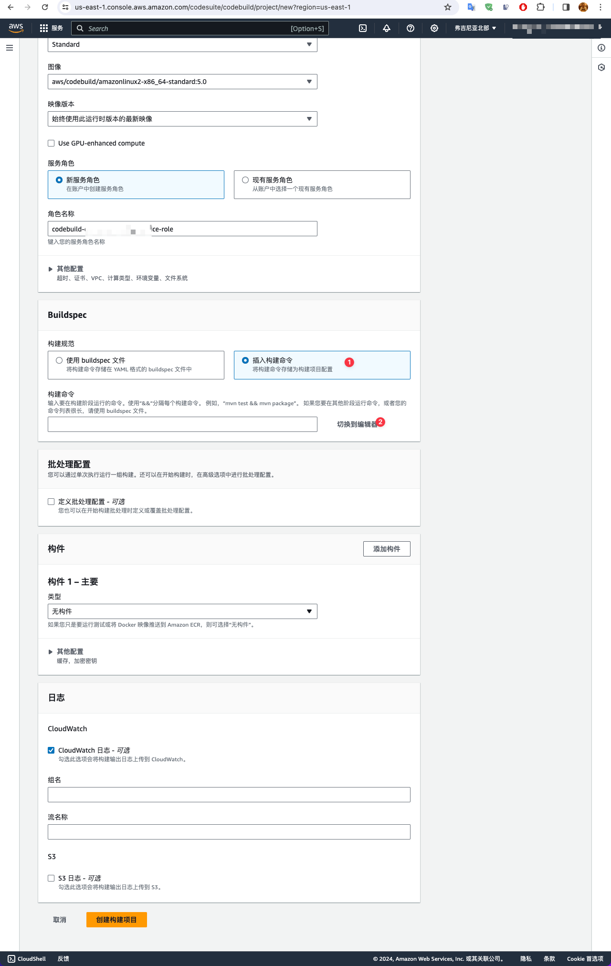
Task: Open the green shield extension
Action: [x=489, y=7]
